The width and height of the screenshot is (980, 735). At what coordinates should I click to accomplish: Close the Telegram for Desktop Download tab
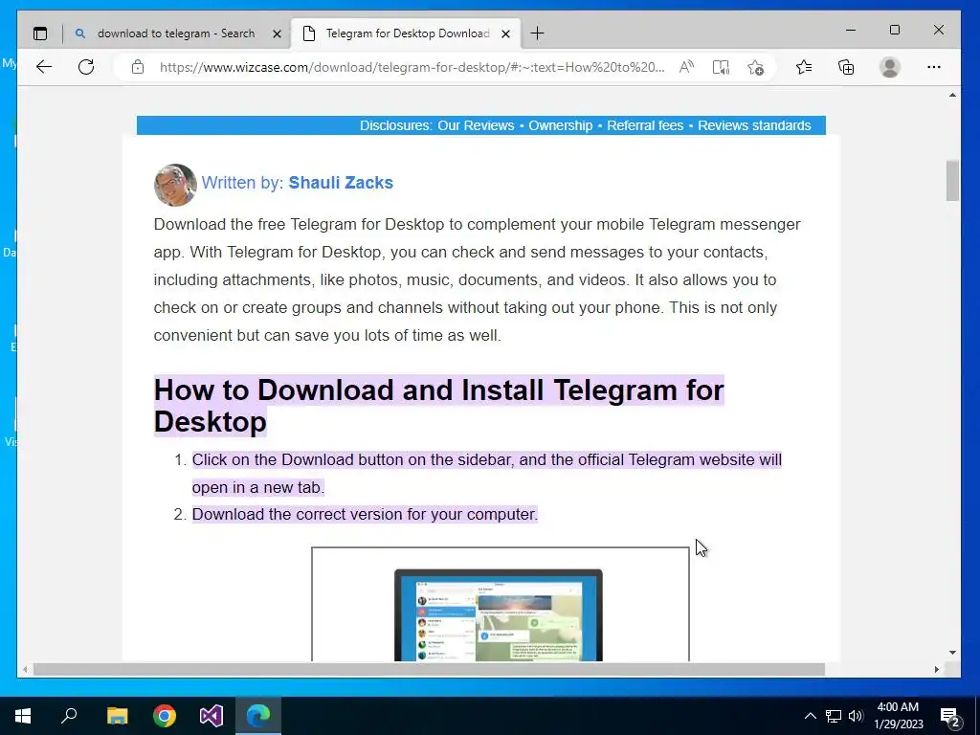(506, 33)
